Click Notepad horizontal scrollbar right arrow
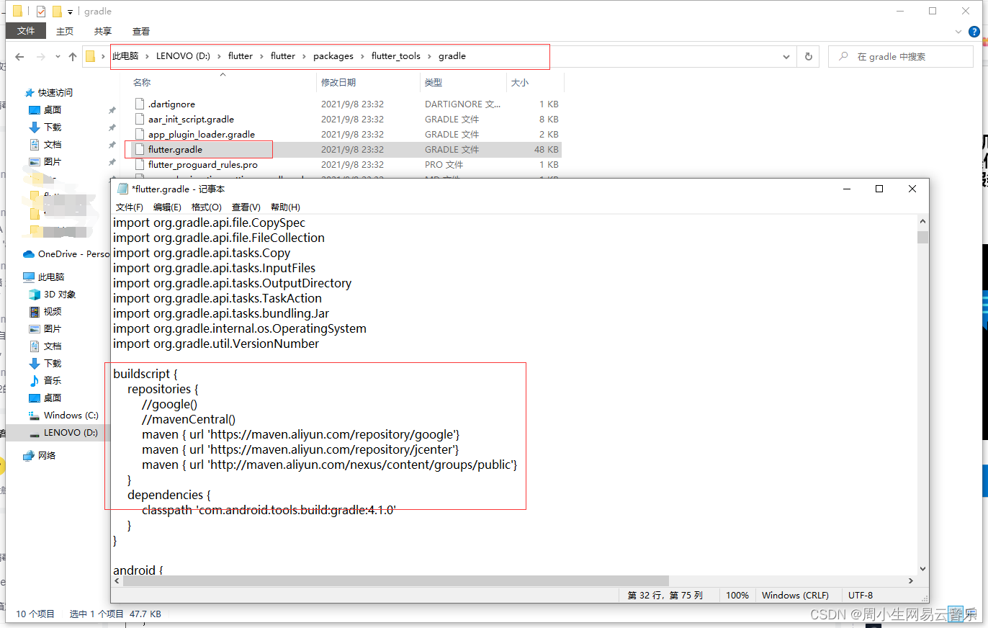This screenshot has width=988, height=628. click(x=910, y=581)
